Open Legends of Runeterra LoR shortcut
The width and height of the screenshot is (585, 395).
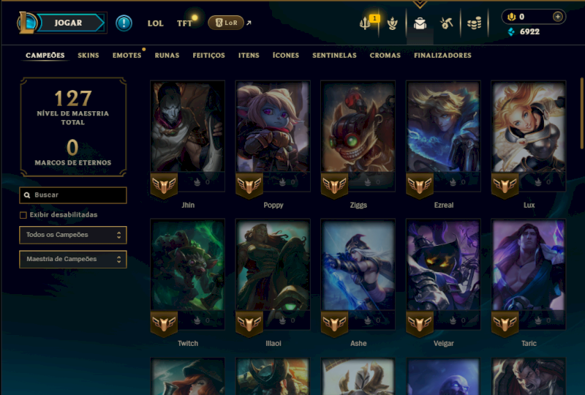pyautogui.click(x=226, y=23)
